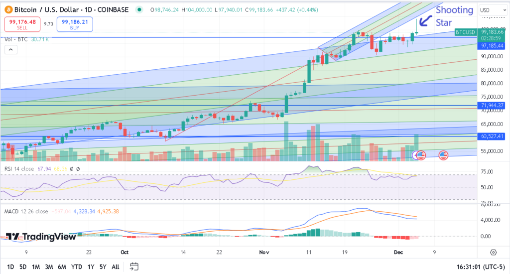Image resolution: width=510 pixels, height=274 pixels.
Task: Click the Vol · BTC indicator label
Action: (16, 39)
